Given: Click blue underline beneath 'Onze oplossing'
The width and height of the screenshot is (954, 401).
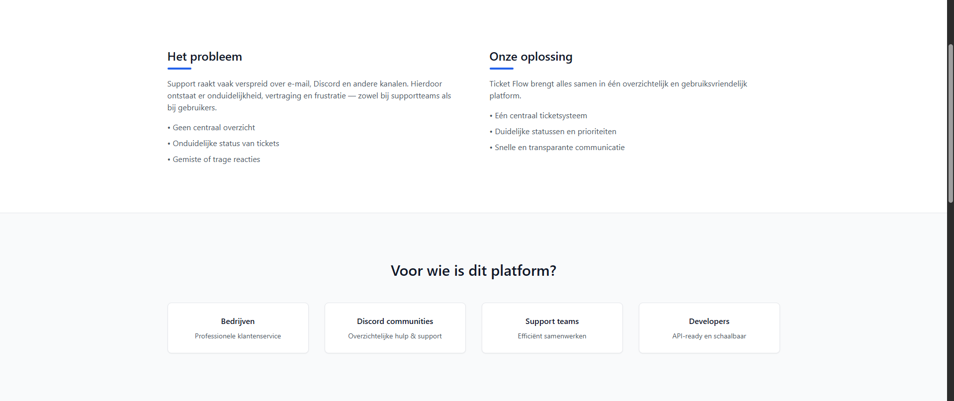Looking at the screenshot, I should coord(501,69).
